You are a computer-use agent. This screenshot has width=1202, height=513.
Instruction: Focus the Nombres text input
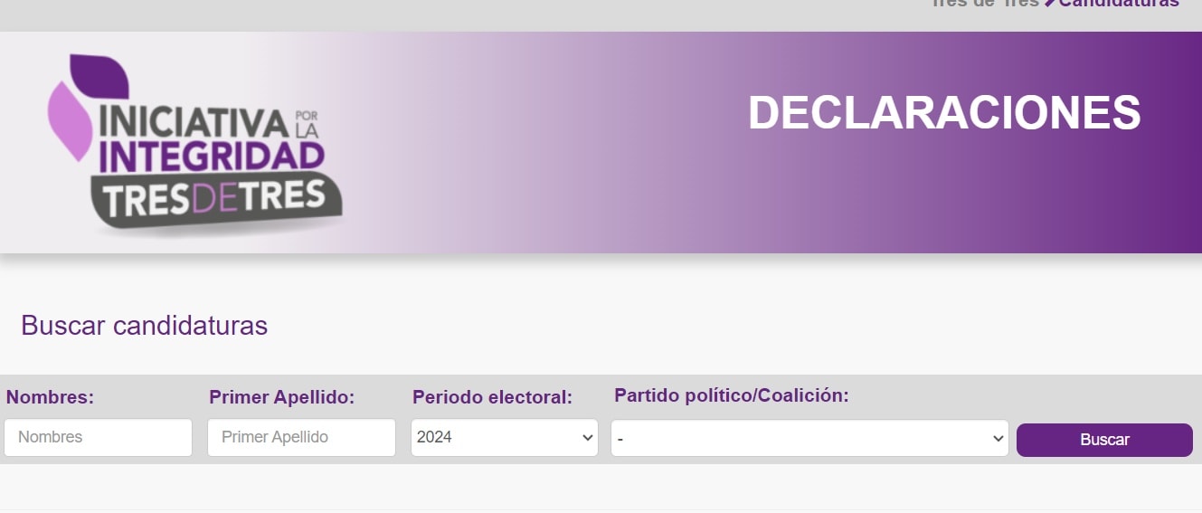coord(98,437)
